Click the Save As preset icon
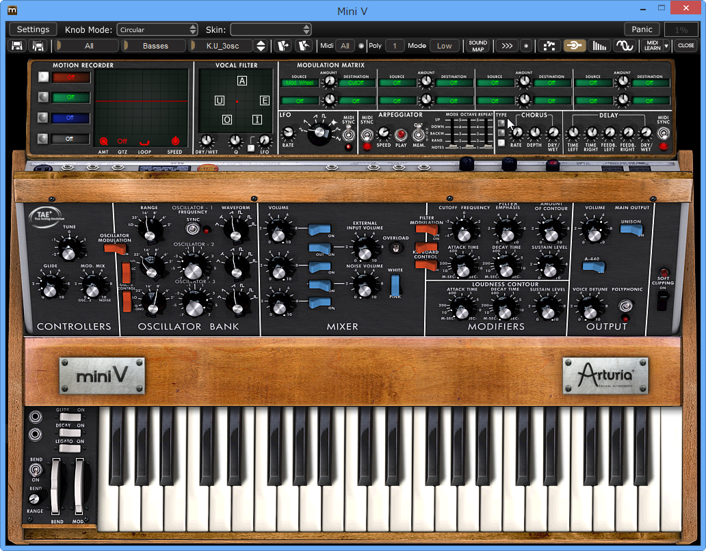706x551 pixels. pyautogui.click(x=38, y=45)
